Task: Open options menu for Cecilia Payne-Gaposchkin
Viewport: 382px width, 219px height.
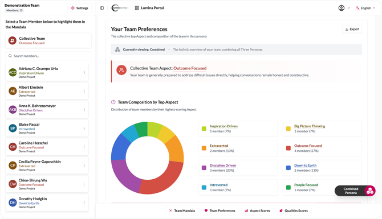Action: (84, 166)
